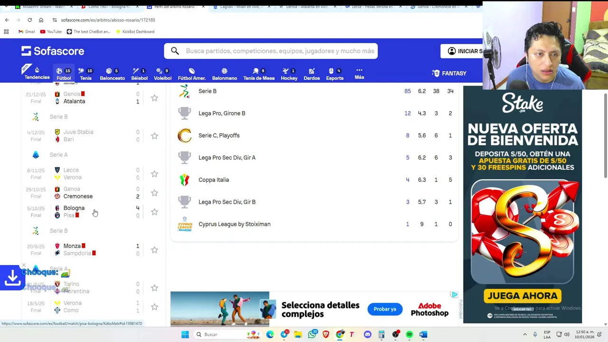Screen dimensions: 608x342
Task: Favorite the Verona vs Como match
Action: click(x=154, y=307)
